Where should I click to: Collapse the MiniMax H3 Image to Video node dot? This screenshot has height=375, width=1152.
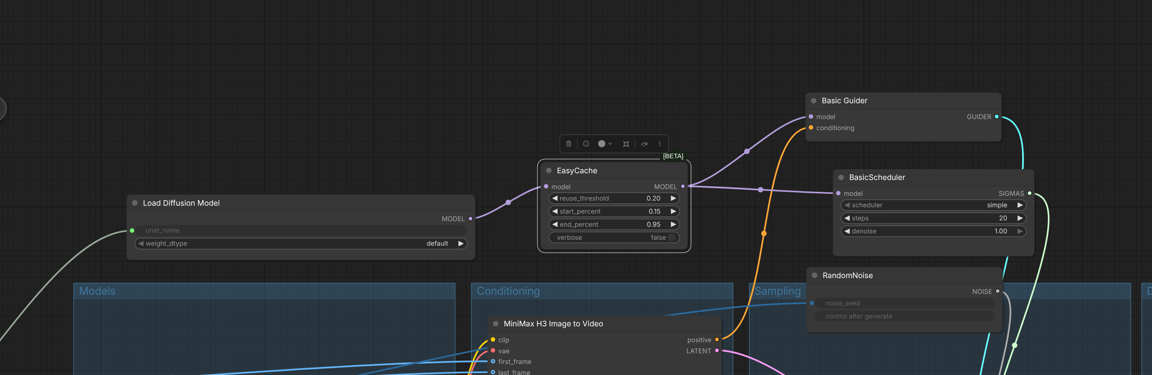coord(496,324)
